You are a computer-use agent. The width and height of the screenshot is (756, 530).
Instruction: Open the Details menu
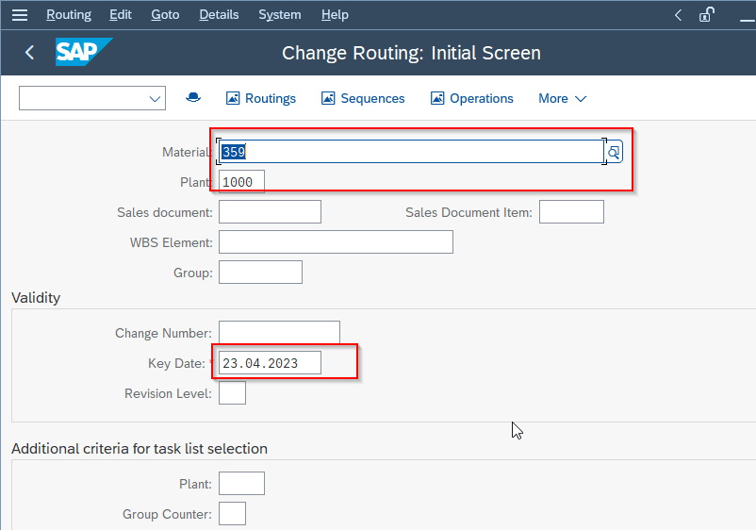click(x=219, y=15)
